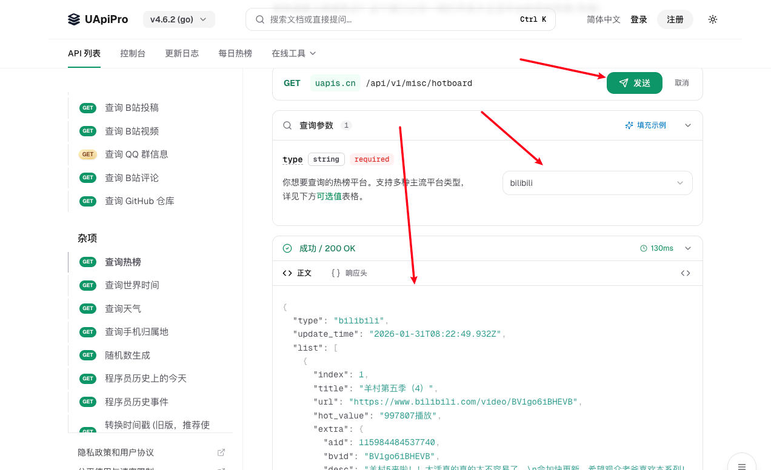Collapse the 成功 / 200 OK response section
This screenshot has height=470, width=771.
point(688,248)
